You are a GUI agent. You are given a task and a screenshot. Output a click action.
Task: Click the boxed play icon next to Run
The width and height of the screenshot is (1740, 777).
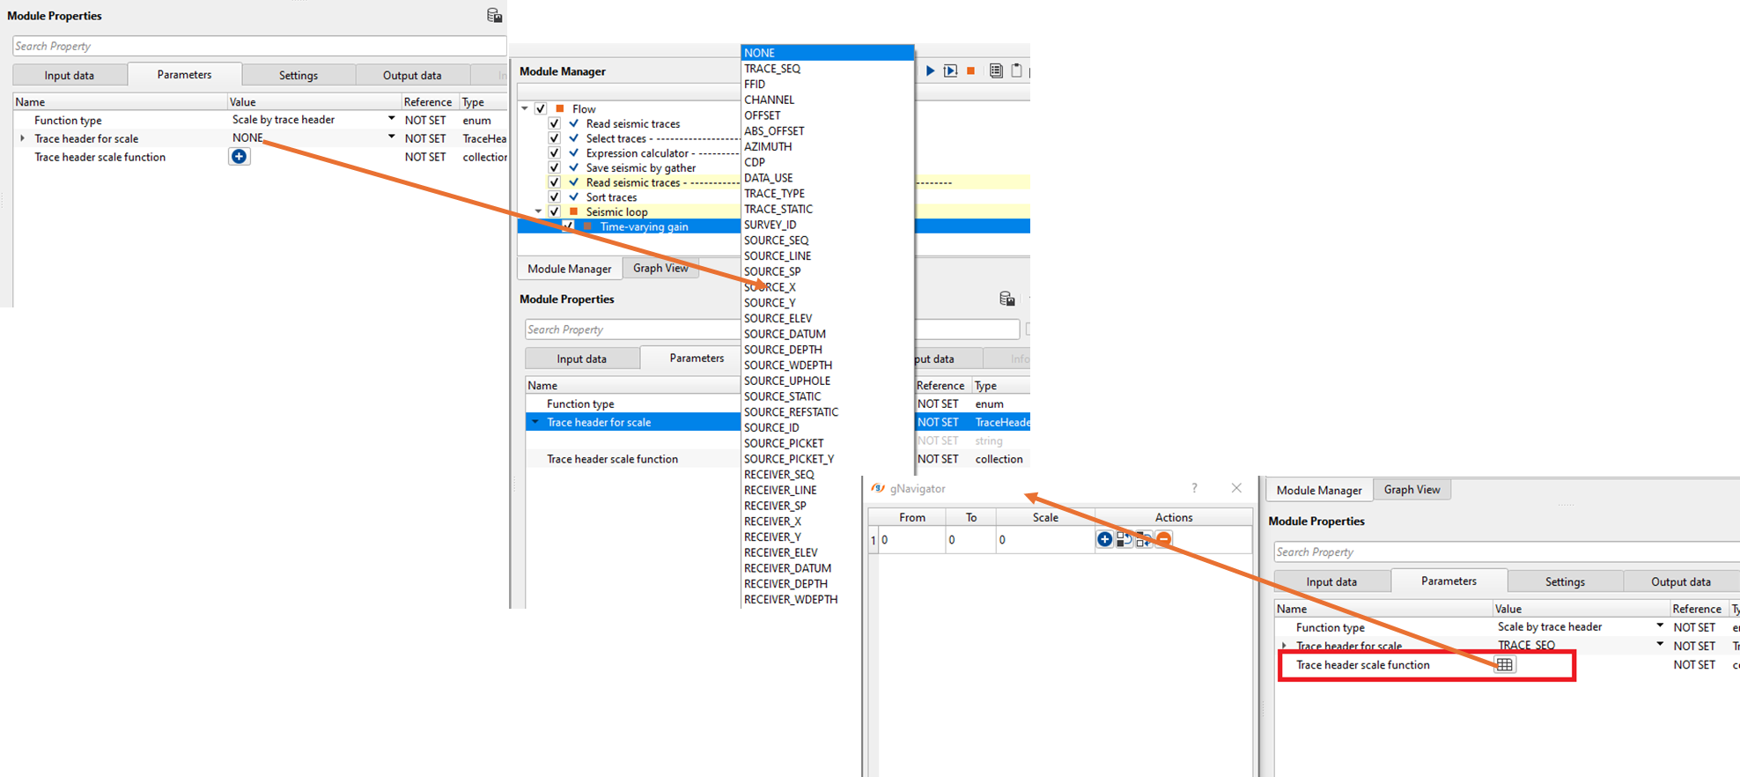tap(950, 70)
